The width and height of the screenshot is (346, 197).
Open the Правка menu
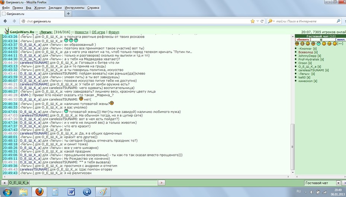point(17,8)
